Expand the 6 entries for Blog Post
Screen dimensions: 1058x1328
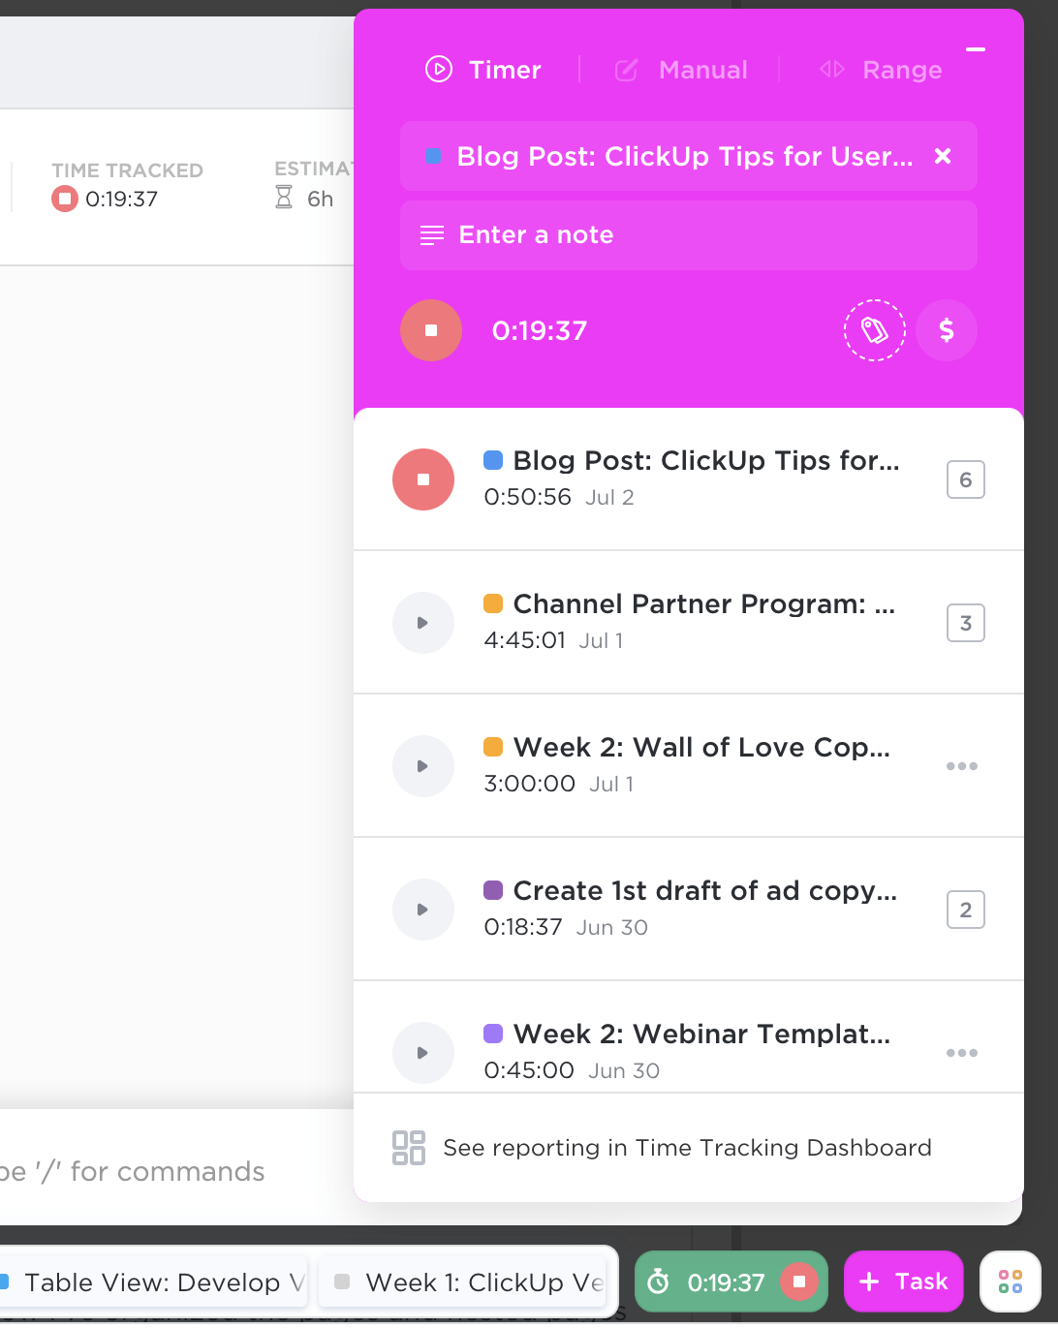pyautogui.click(x=965, y=479)
